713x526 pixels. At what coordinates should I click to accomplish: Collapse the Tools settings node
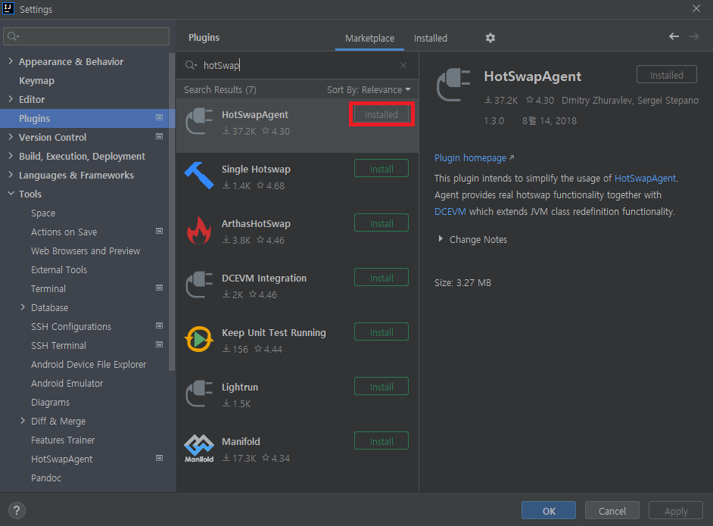click(11, 194)
